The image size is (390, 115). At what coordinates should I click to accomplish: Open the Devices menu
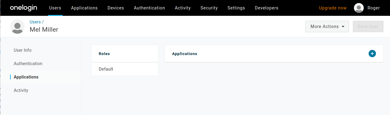(116, 8)
